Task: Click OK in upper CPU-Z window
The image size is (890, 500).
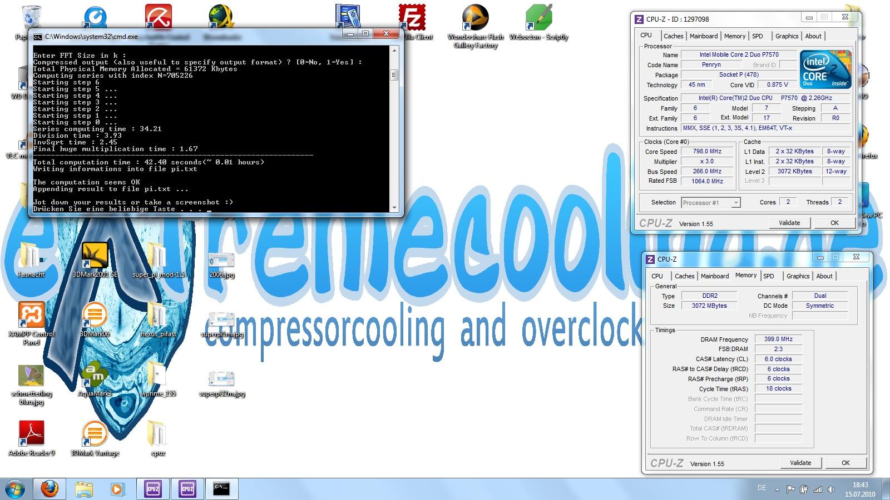Action: [834, 223]
